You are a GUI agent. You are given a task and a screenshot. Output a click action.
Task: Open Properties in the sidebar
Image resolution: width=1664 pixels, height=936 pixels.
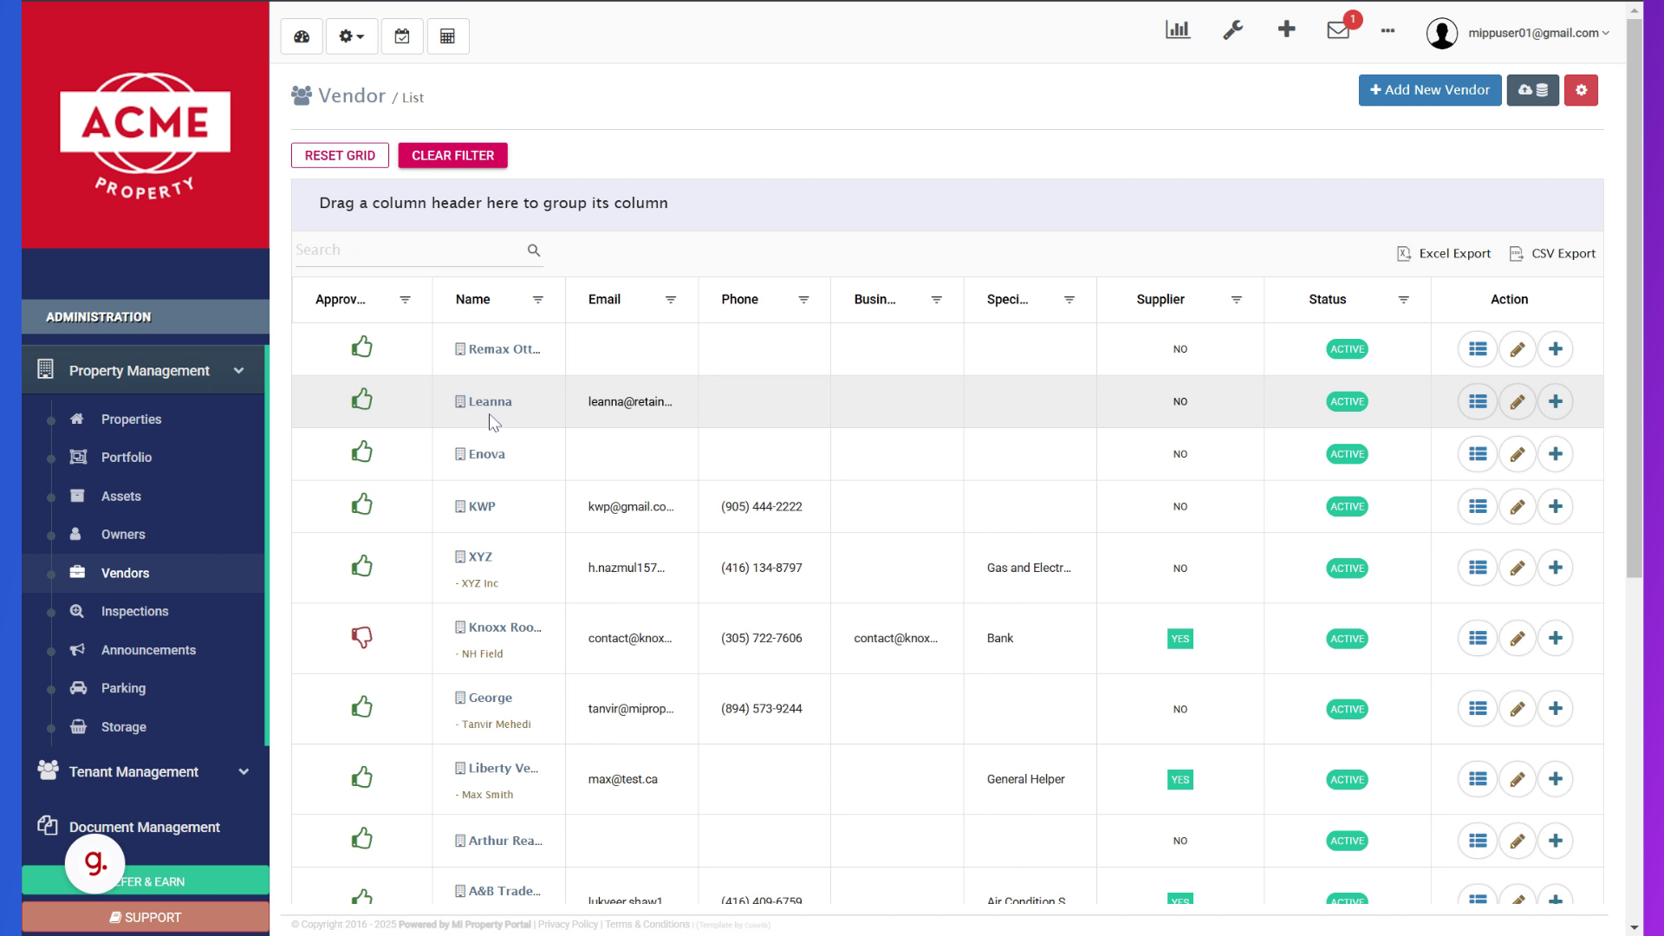click(x=131, y=419)
